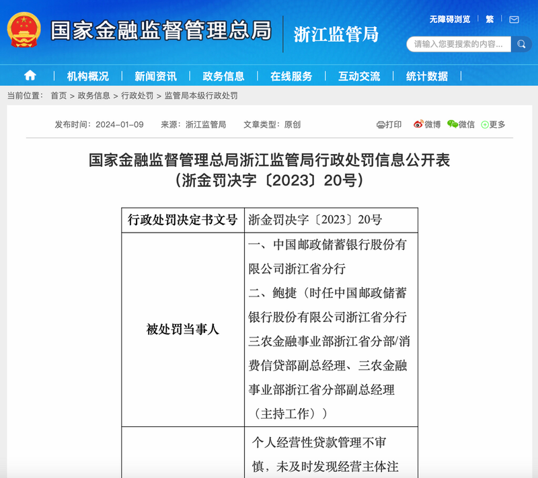
Task: Open the 新闻资讯 menu
Action: [x=156, y=76]
